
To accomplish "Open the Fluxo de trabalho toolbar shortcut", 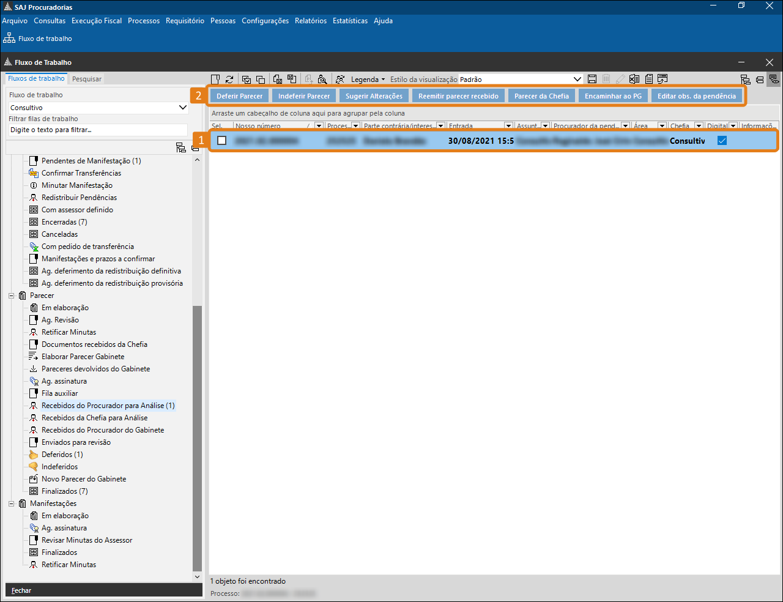I will tap(38, 39).
